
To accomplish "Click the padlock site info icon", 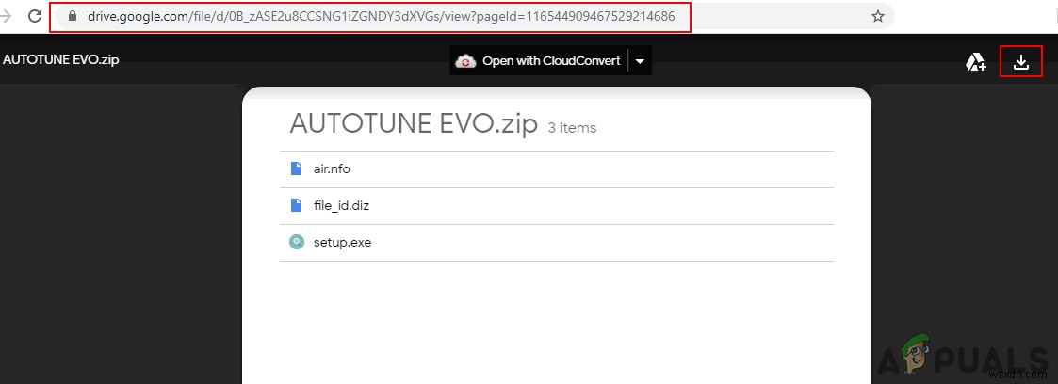I will (73, 16).
